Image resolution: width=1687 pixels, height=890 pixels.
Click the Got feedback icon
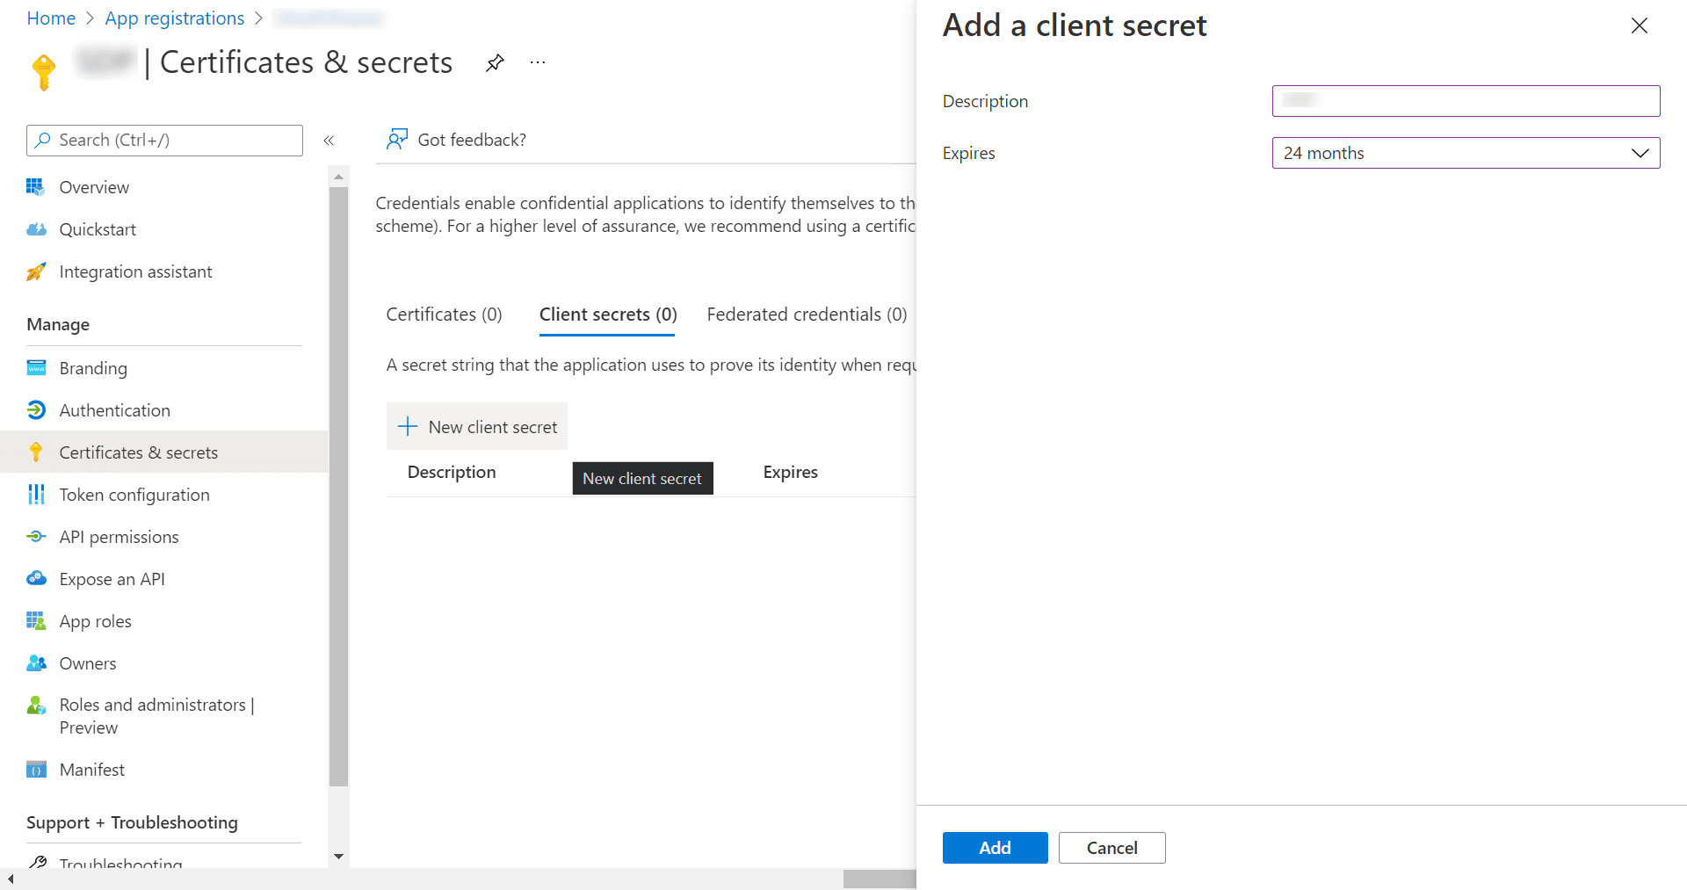397,140
